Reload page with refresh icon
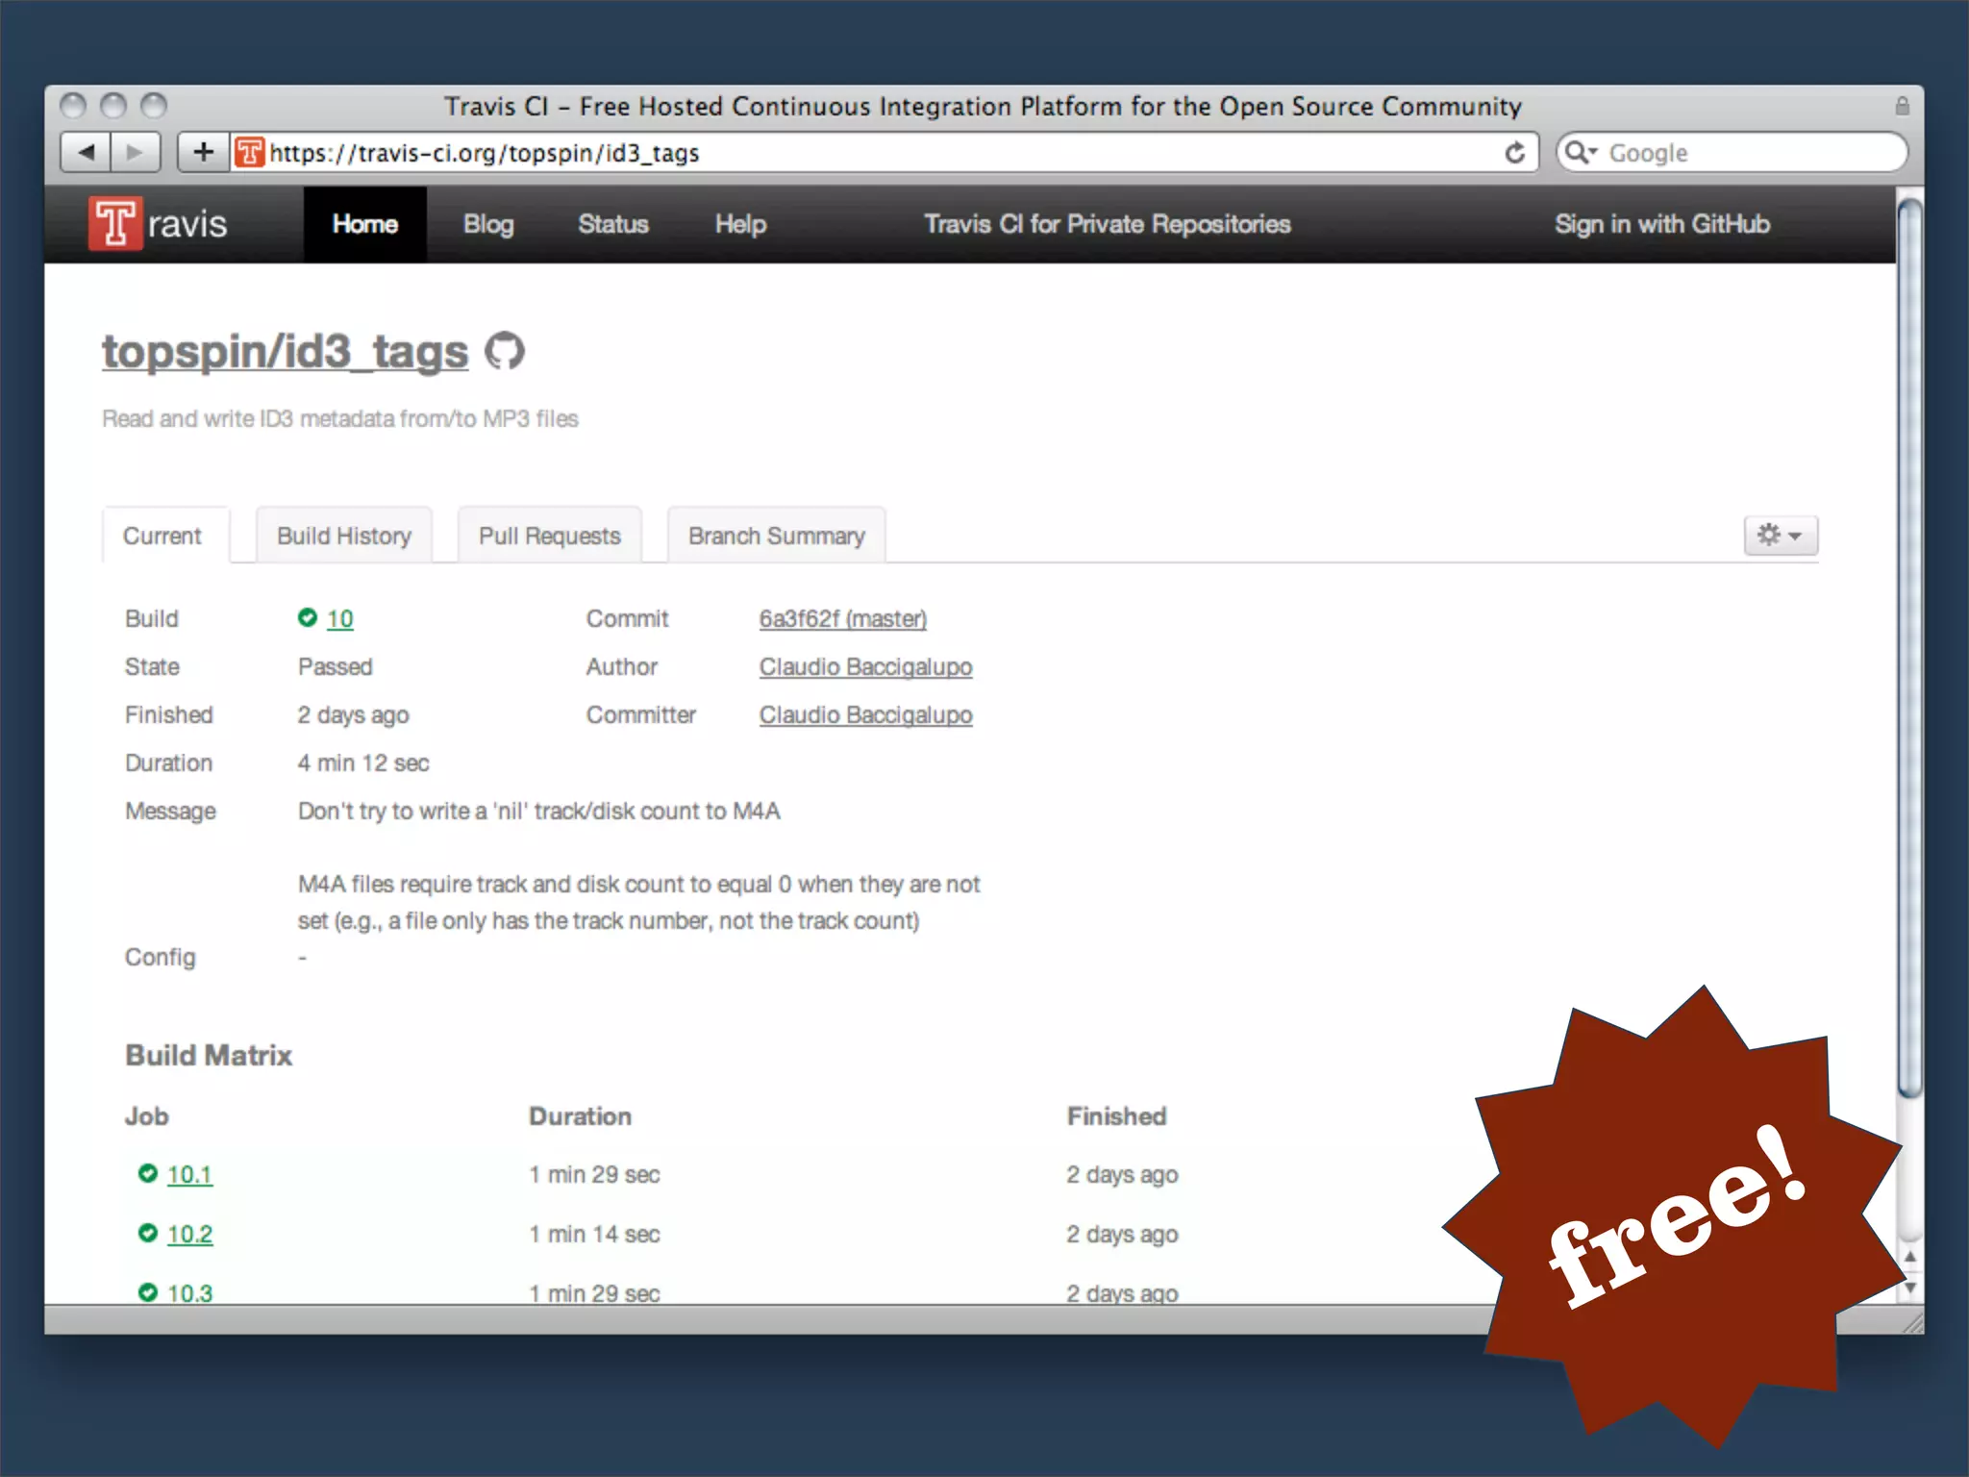 tap(1515, 153)
